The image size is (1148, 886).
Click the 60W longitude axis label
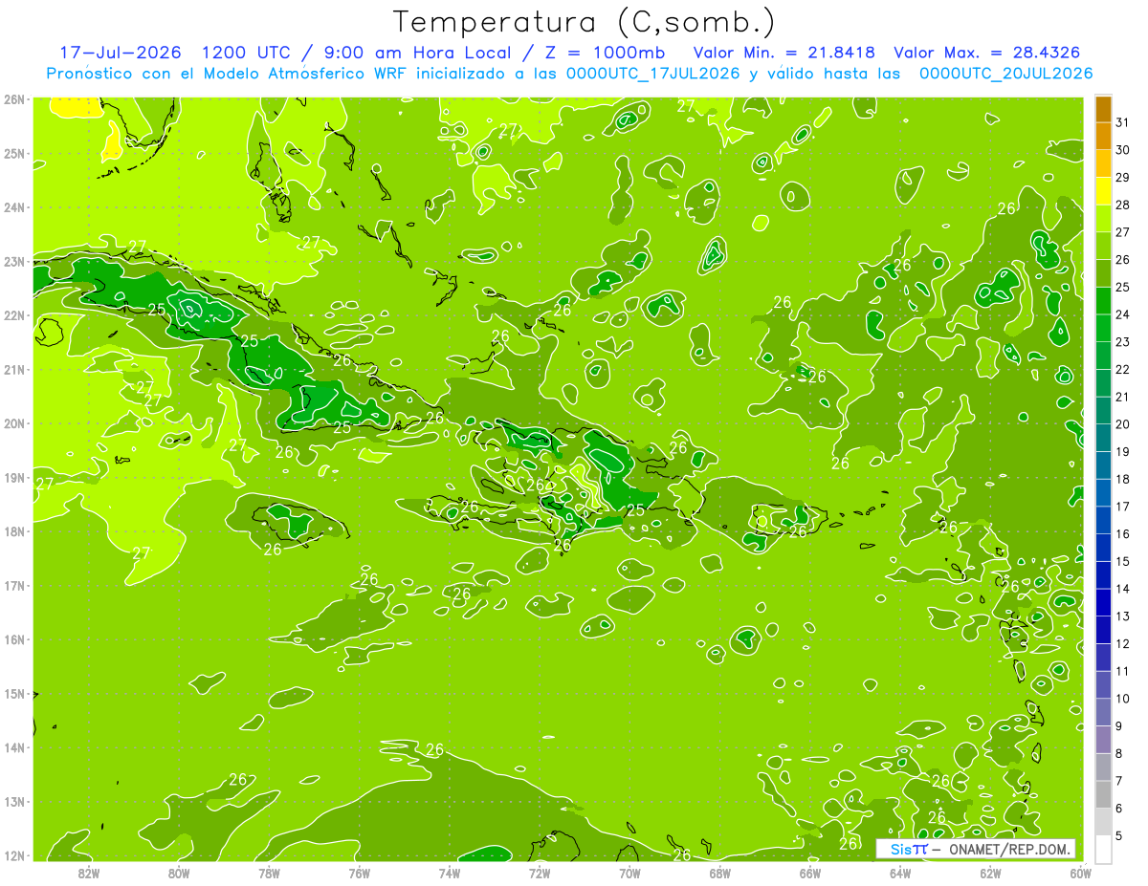pyautogui.click(x=1080, y=873)
